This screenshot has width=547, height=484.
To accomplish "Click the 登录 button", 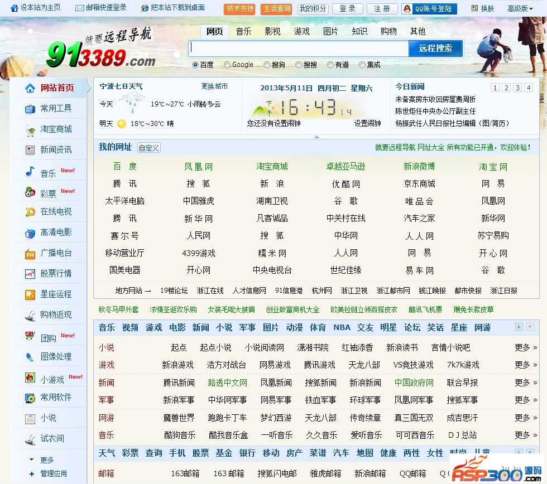I will [x=347, y=9].
